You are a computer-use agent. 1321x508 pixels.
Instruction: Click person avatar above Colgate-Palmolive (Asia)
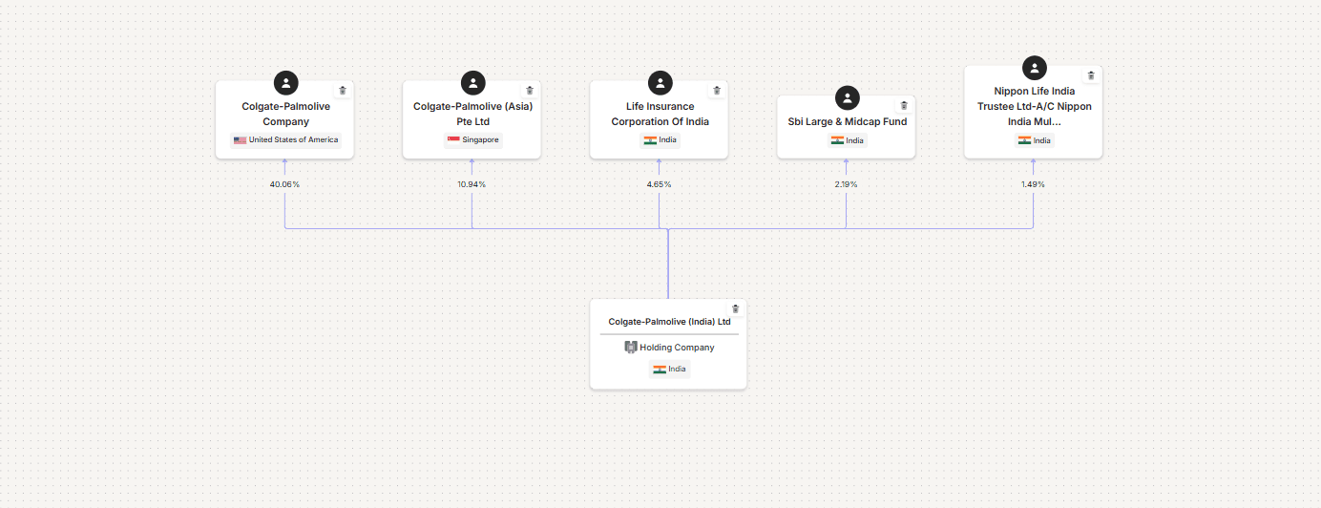472,83
